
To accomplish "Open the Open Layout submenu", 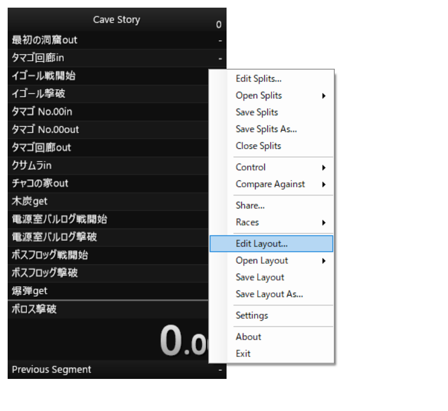I will click(271, 261).
